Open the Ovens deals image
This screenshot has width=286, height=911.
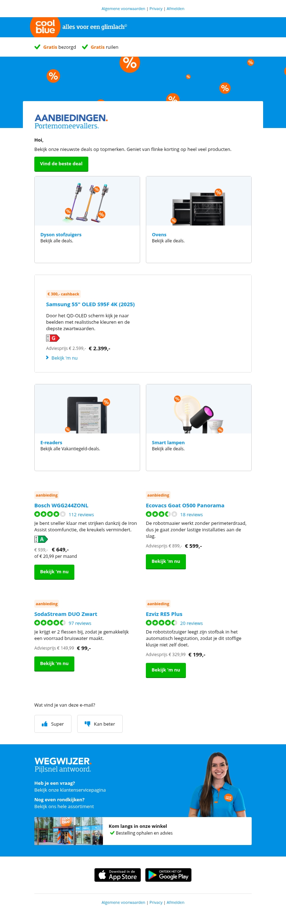pos(199,201)
